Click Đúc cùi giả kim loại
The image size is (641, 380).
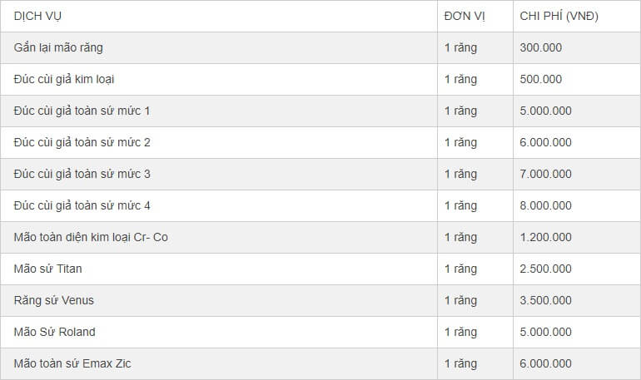pyautogui.click(x=64, y=79)
